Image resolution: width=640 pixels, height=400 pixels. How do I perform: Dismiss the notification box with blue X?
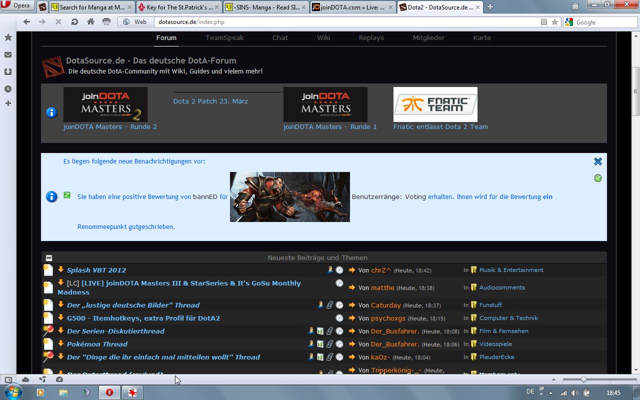coord(597,161)
